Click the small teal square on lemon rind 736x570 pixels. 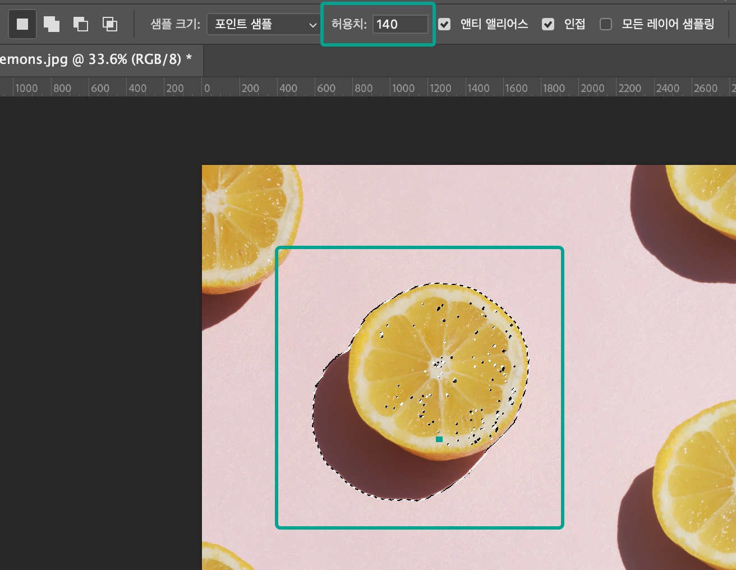pos(439,439)
